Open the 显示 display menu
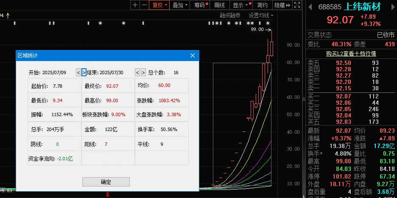 (x=240, y=5)
